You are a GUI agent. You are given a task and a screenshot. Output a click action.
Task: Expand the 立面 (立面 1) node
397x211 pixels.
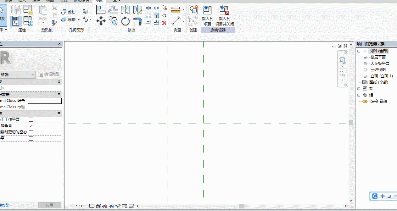(x=365, y=76)
